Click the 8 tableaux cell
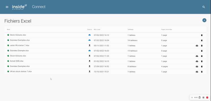This screenshot has width=211, height=101. click(132, 66)
